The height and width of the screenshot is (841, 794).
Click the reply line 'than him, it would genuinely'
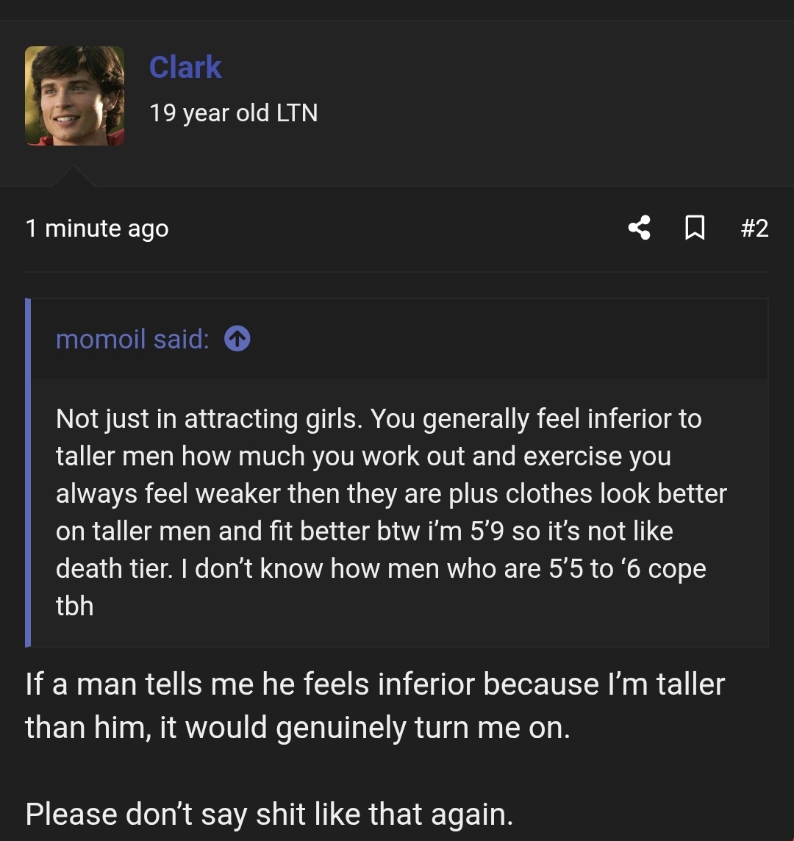[x=298, y=728]
